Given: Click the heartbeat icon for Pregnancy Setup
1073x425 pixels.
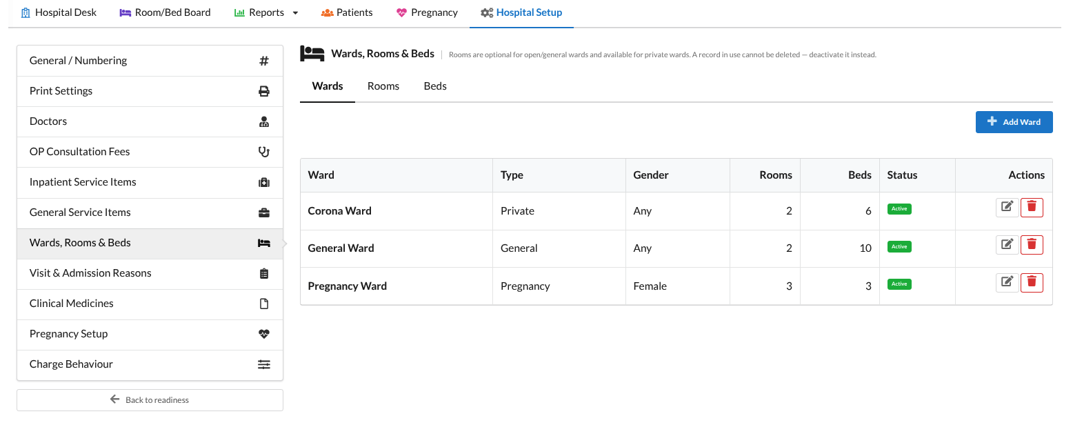Looking at the screenshot, I should click(x=263, y=334).
